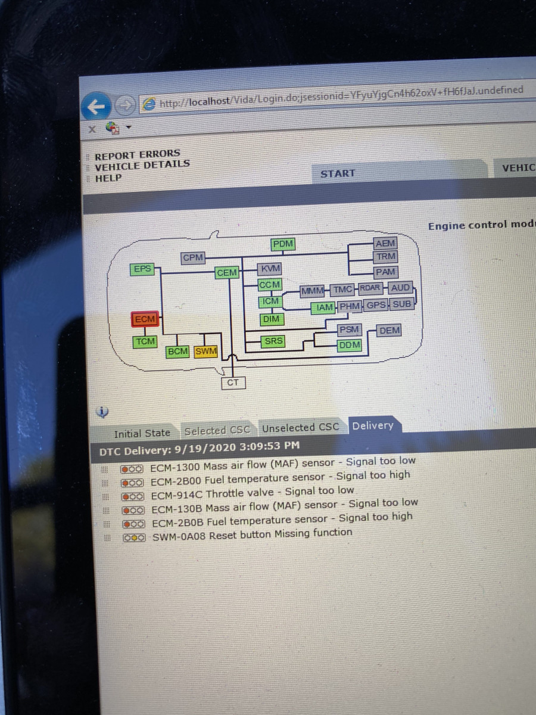This screenshot has width=536, height=715.
Task: Click the Internet Explorer back arrow
Action: (x=97, y=105)
